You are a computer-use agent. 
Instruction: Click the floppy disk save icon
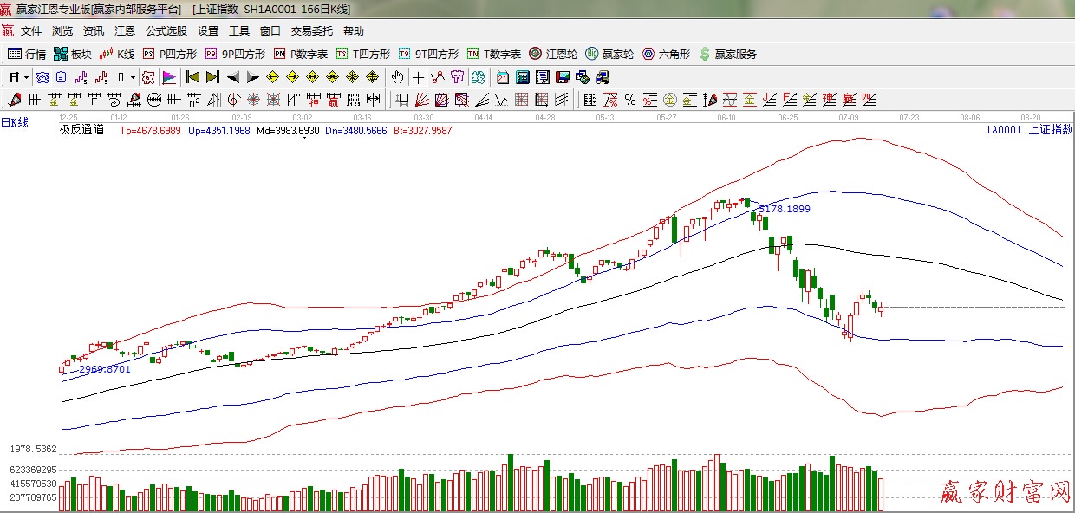(x=563, y=77)
